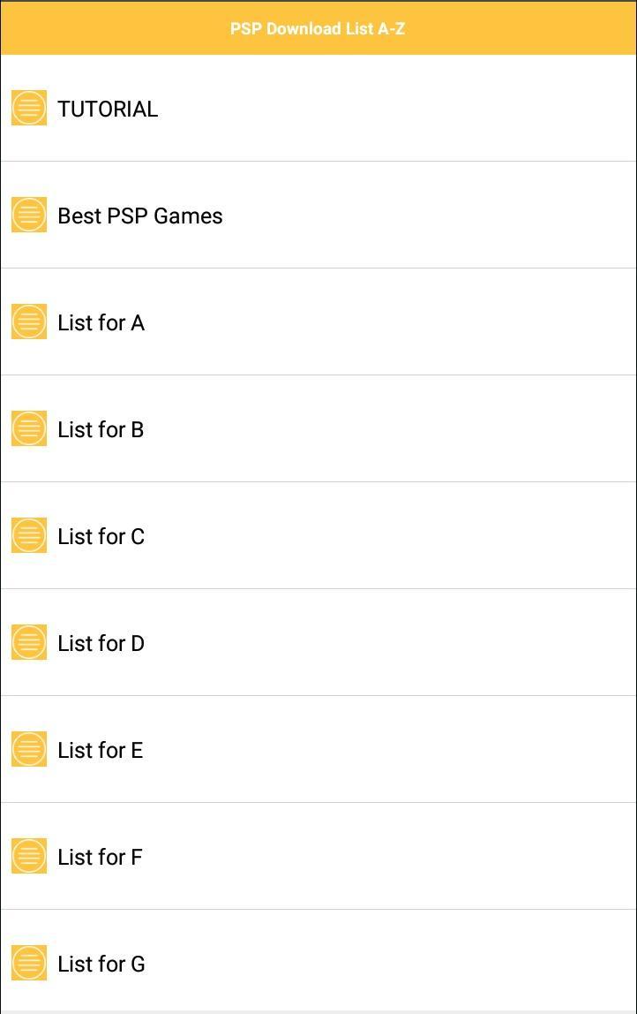Tap the list icon beside TUTORIAL
This screenshot has height=1014, width=637.
(29, 108)
